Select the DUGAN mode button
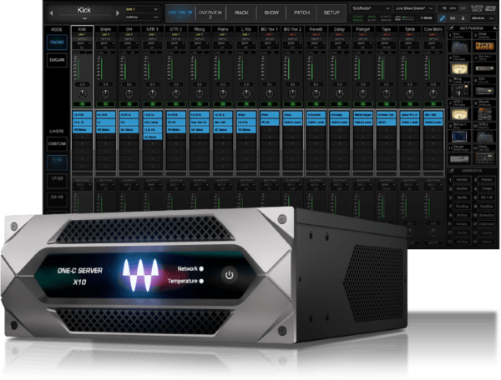This screenshot has height=380, width=501. (x=57, y=60)
